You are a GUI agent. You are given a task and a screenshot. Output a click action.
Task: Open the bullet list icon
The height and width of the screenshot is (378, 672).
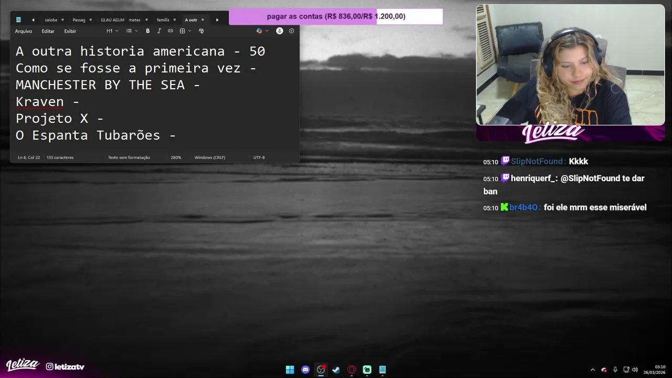click(x=129, y=31)
